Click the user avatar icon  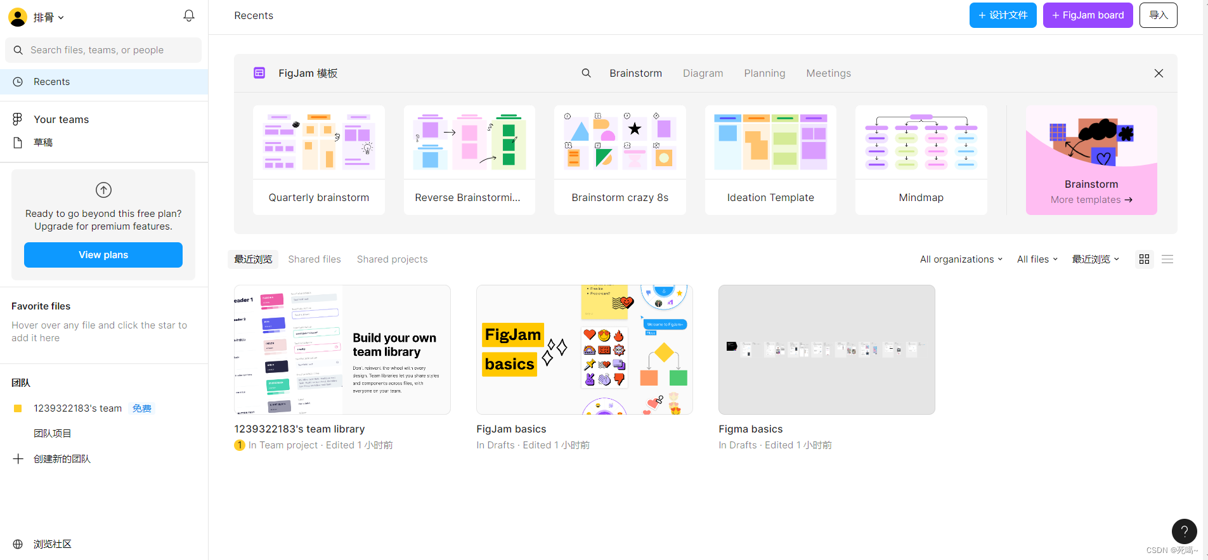pyautogui.click(x=18, y=17)
